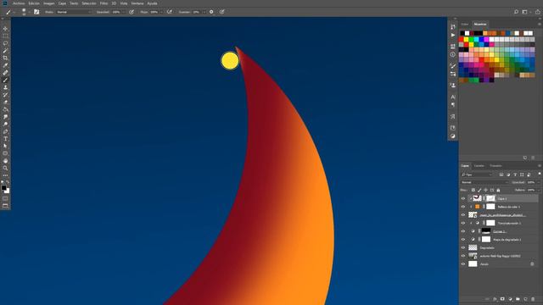Open the Imagen menu
Image resolution: width=543 pixels, height=305 pixels.
[49, 3]
